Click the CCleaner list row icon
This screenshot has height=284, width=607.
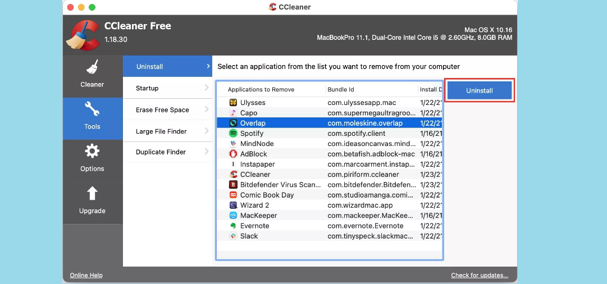[233, 175]
